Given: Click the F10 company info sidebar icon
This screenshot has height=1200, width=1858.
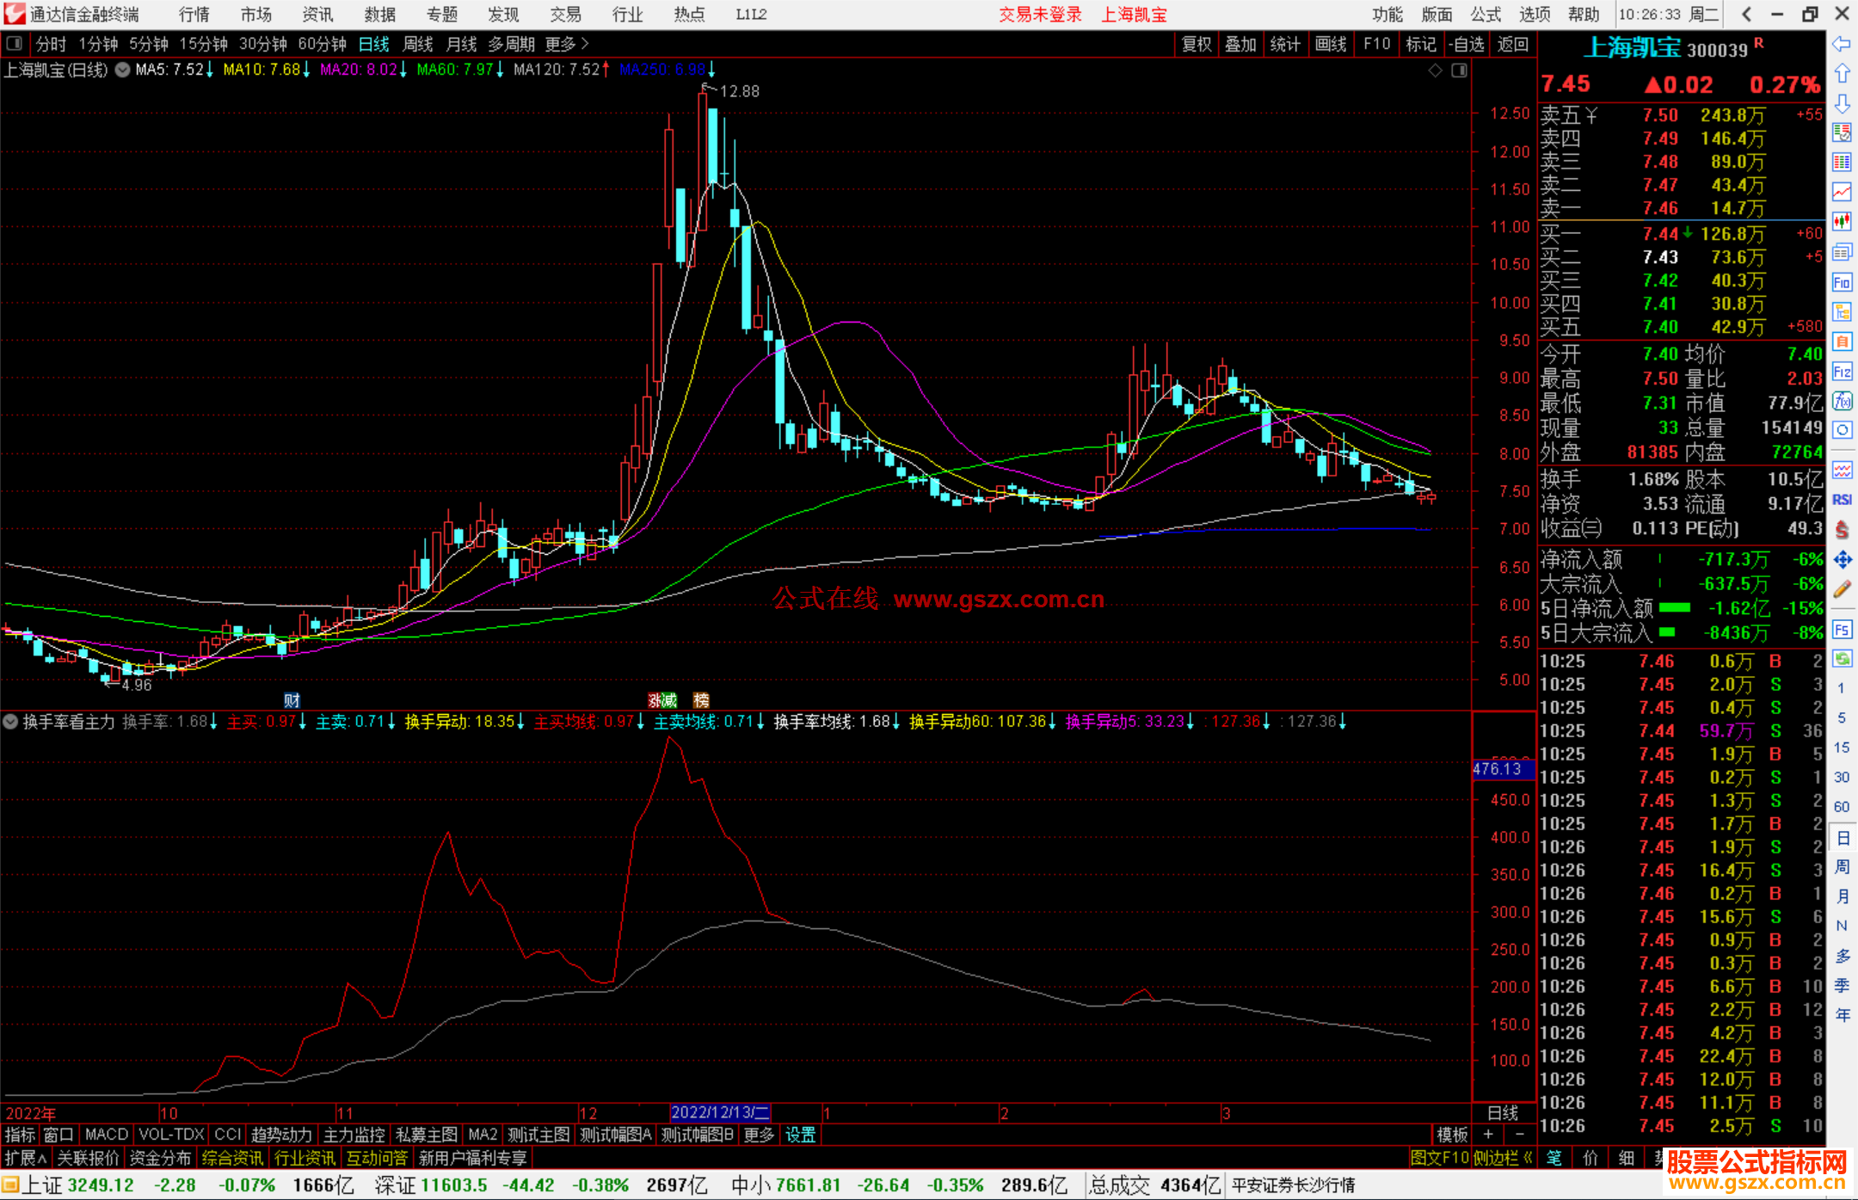Looking at the screenshot, I should (x=1842, y=282).
